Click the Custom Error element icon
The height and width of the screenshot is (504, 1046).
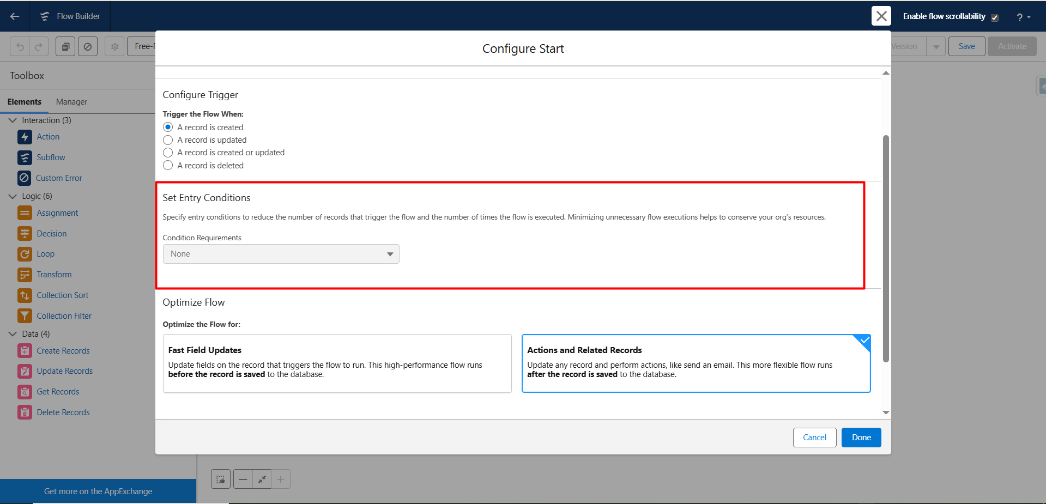(x=25, y=178)
